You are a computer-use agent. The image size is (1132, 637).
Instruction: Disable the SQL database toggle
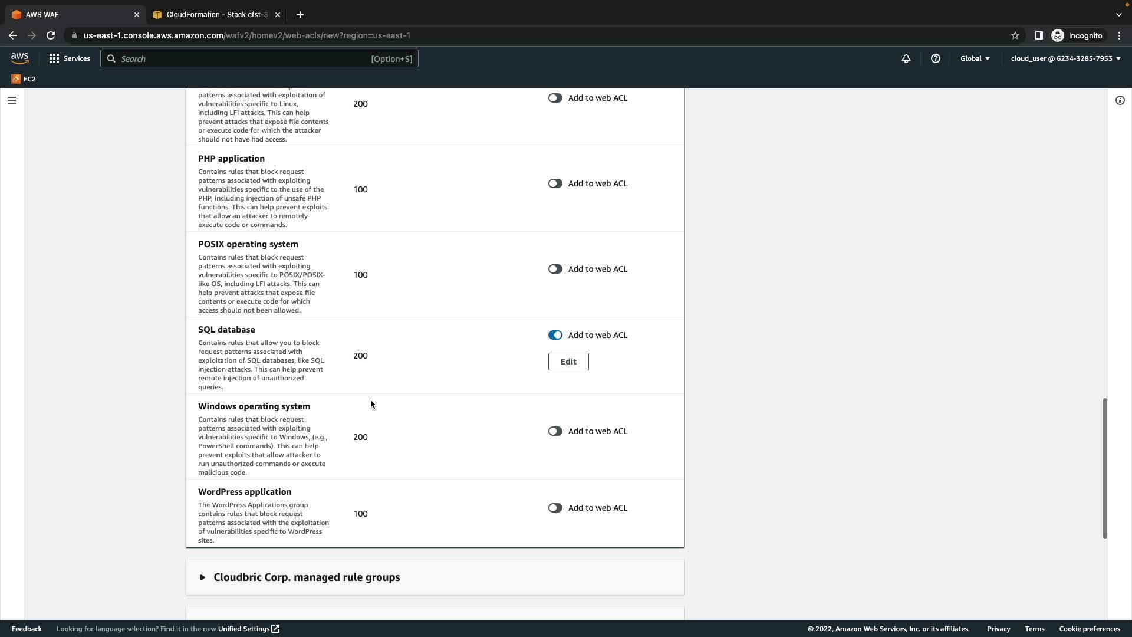pyautogui.click(x=555, y=335)
